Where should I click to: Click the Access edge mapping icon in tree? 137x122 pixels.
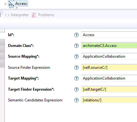11,3
